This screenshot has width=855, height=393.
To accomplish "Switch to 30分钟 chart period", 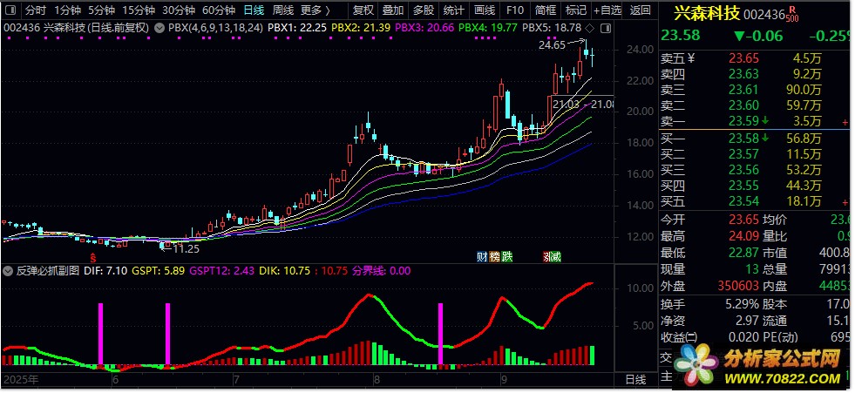I will 179,10.
